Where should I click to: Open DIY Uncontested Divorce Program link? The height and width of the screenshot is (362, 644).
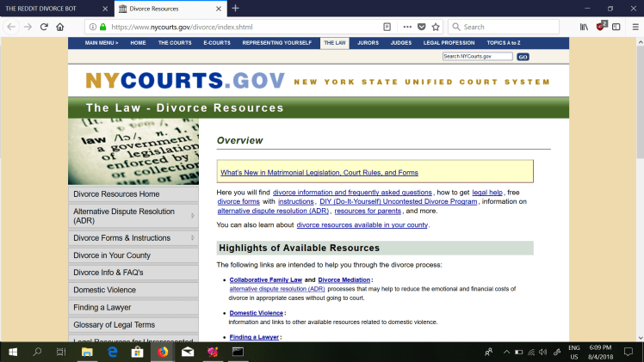pos(398,202)
